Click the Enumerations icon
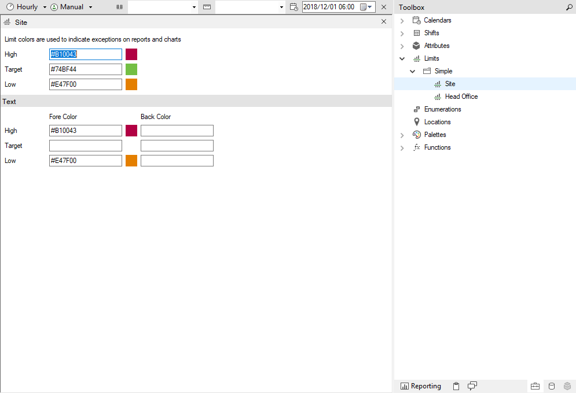The width and height of the screenshot is (576, 393). tap(417, 109)
